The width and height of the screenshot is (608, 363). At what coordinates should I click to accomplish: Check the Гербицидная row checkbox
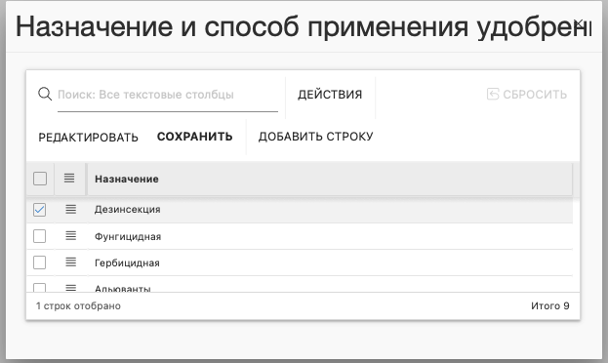click(x=40, y=262)
